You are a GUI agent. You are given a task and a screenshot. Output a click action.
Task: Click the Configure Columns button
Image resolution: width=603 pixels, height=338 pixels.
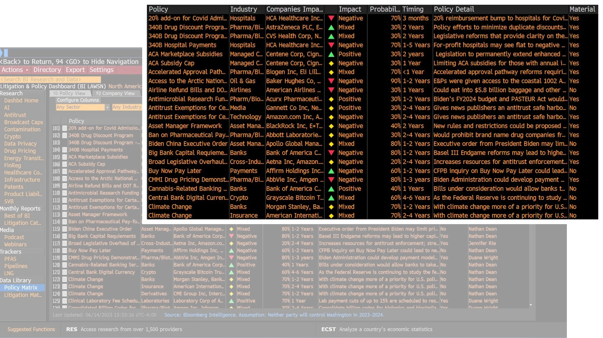pos(78,100)
